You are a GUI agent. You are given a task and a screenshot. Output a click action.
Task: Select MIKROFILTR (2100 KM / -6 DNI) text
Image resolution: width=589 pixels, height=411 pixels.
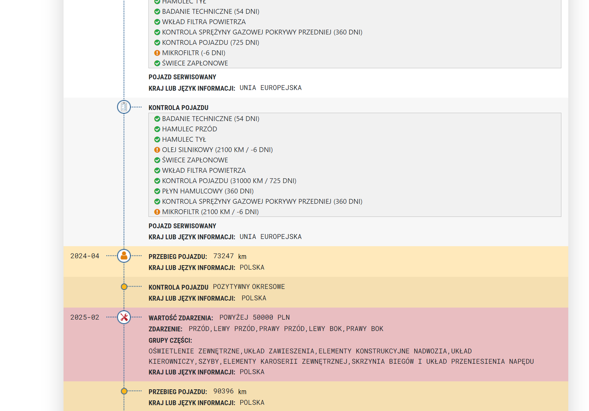[x=210, y=212]
